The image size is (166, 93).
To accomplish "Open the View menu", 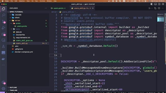I will [28, 1].
